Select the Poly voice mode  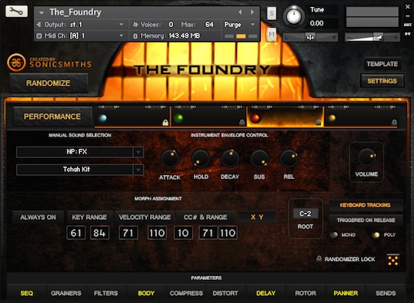pyautogui.click(x=376, y=234)
